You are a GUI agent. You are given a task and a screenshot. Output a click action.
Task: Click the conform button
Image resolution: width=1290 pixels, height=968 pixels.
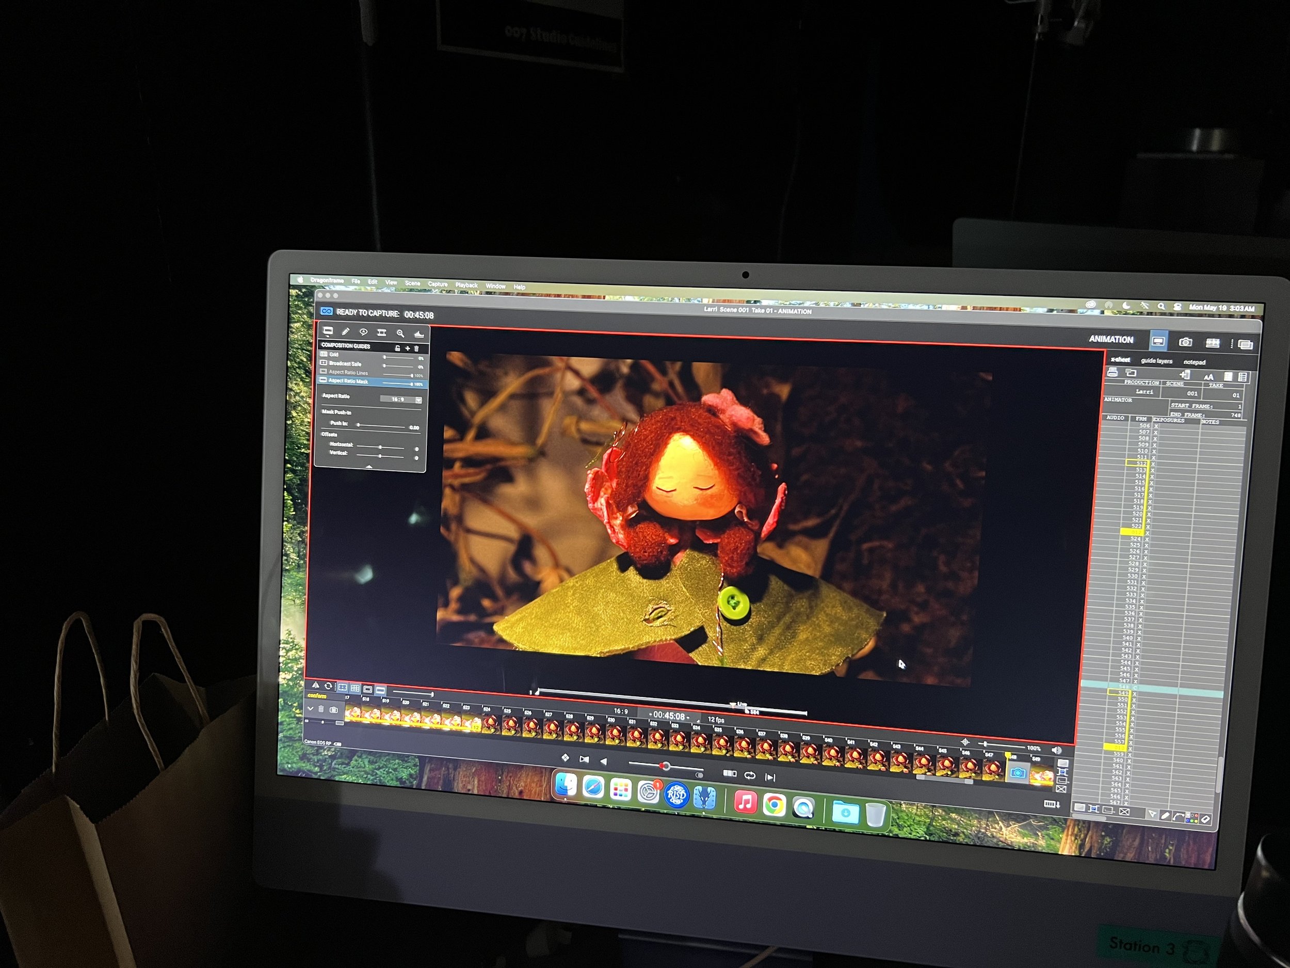tap(317, 695)
